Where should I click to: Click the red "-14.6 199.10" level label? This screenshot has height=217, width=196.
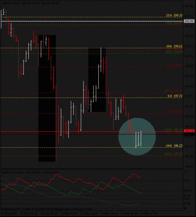coord(174,49)
